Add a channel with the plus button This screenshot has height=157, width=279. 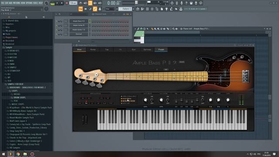pos(79,41)
